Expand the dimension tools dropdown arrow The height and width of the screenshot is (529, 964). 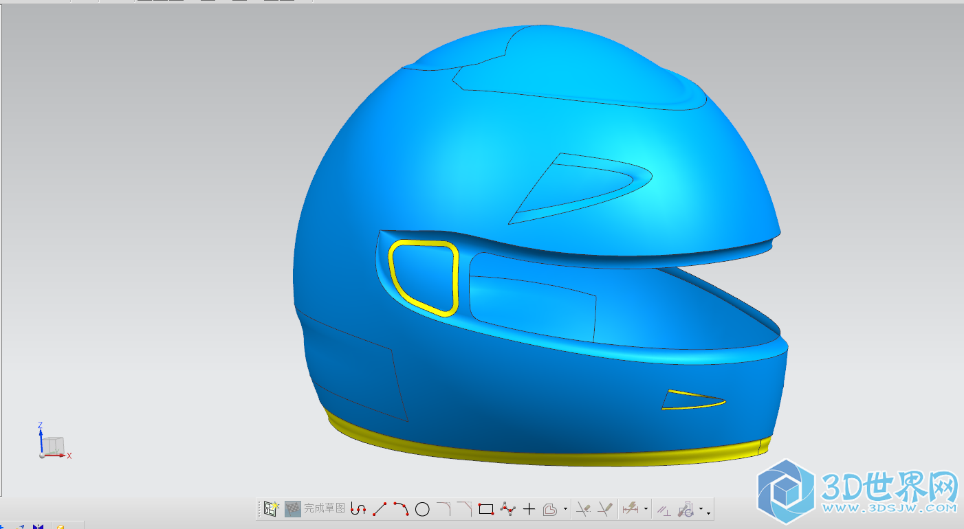click(x=646, y=509)
